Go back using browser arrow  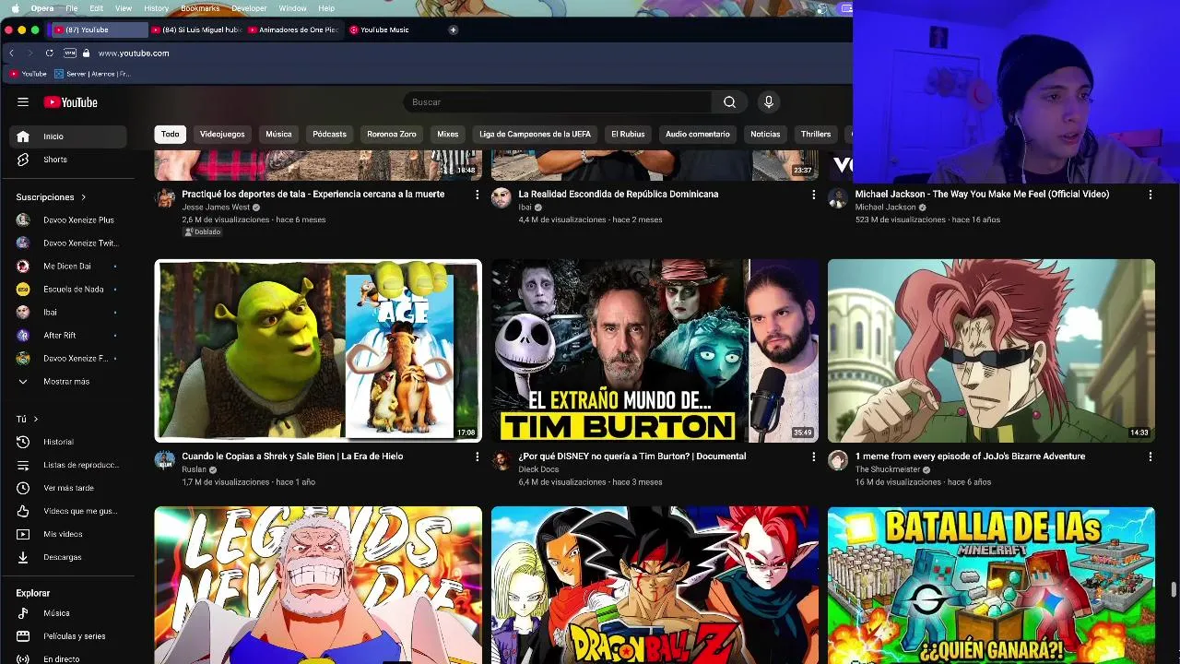(x=11, y=53)
